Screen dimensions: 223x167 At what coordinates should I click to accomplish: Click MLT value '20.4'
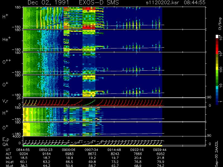[138, 158]
